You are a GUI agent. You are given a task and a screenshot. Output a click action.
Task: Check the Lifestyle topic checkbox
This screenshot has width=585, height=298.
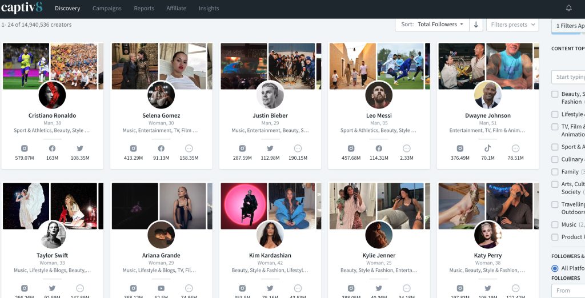pos(555,114)
